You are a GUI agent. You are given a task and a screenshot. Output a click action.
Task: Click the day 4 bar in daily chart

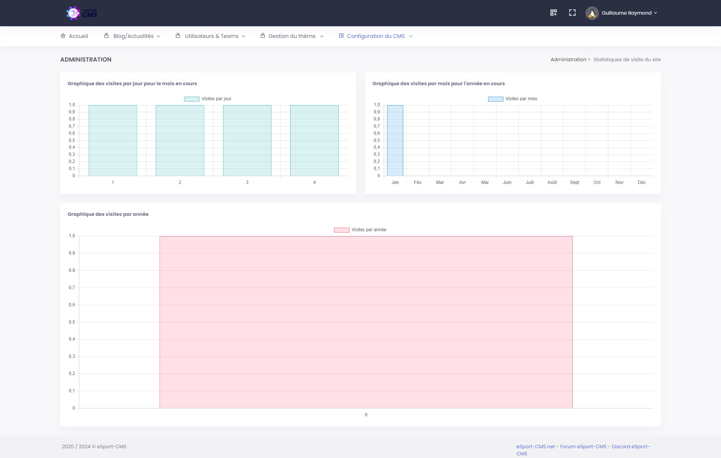pos(314,140)
